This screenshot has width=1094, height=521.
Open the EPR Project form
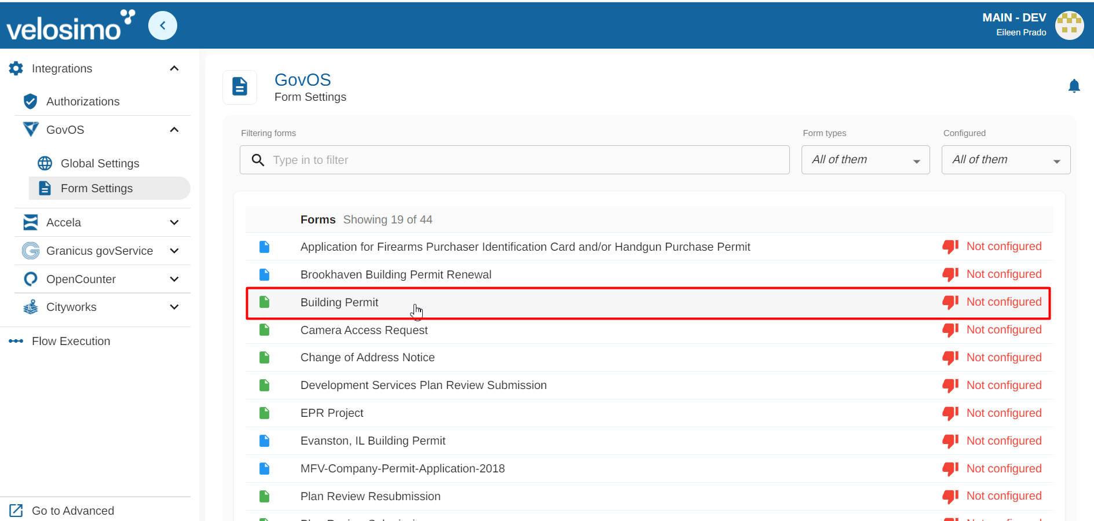(332, 413)
